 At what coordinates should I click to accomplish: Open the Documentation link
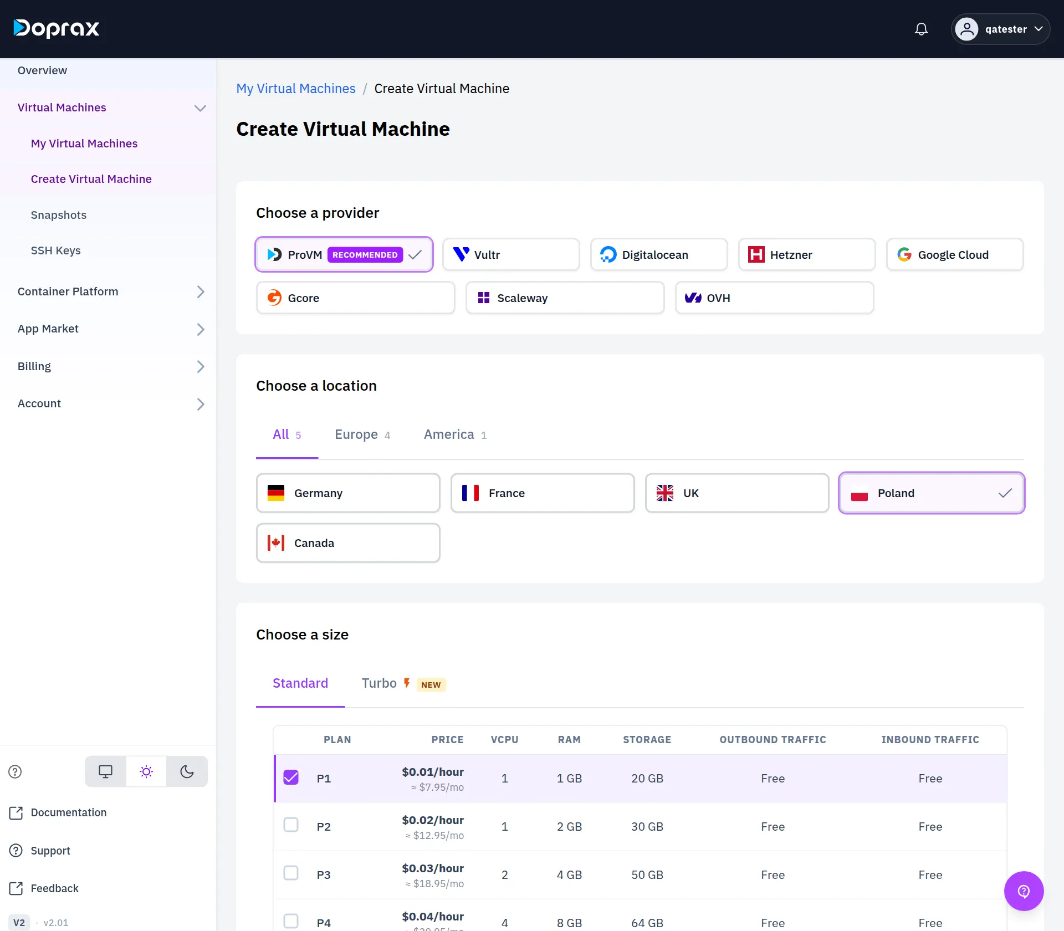click(69, 812)
